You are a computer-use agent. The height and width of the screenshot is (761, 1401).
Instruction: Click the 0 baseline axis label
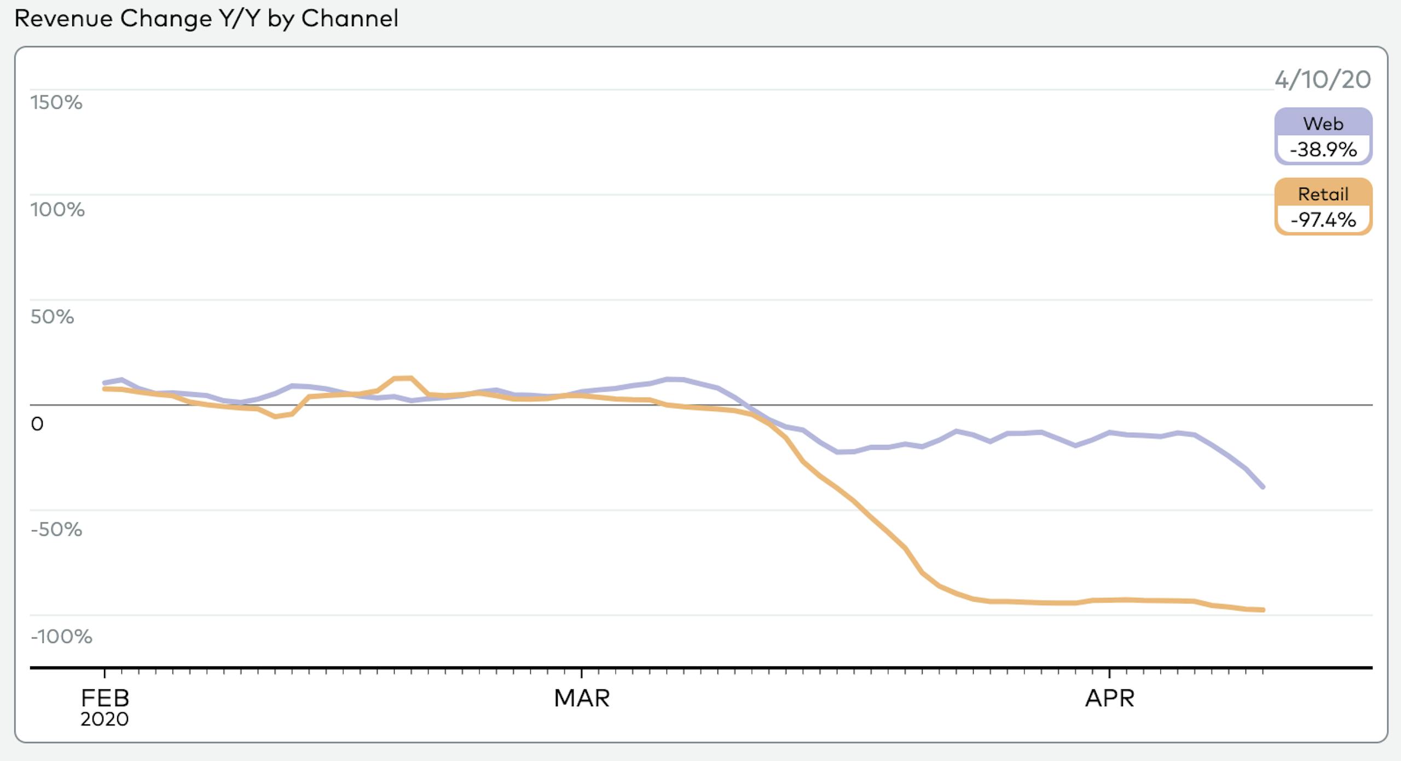click(x=37, y=424)
